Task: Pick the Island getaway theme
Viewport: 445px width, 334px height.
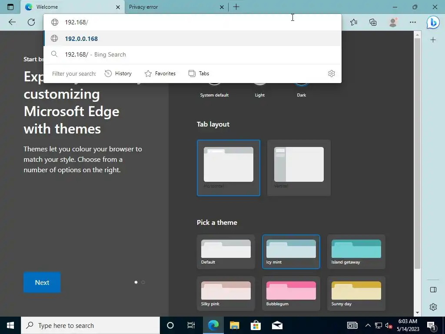Action: pyautogui.click(x=356, y=252)
